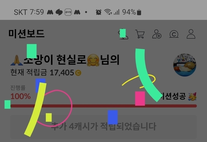Tap the add-friend invite icon
The height and width of the screenshot is (142, 207).
pos(157,34)
